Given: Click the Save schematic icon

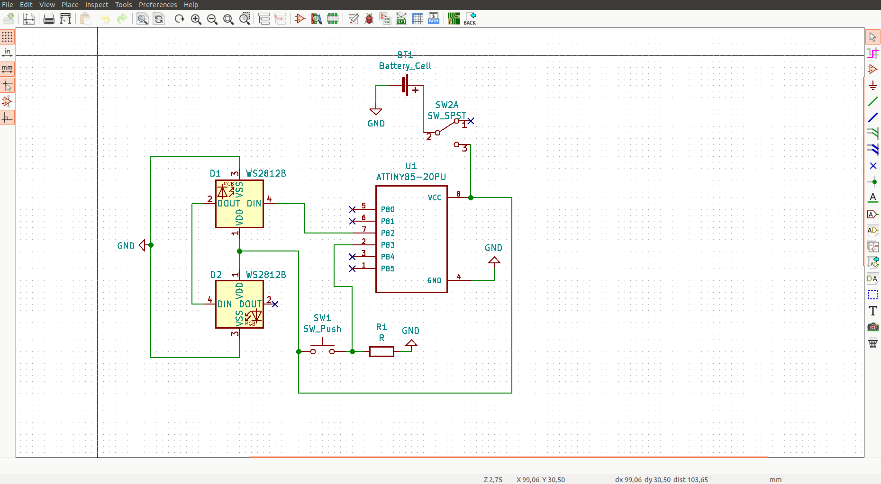Looking at the screenshot, I should (9, 18).
